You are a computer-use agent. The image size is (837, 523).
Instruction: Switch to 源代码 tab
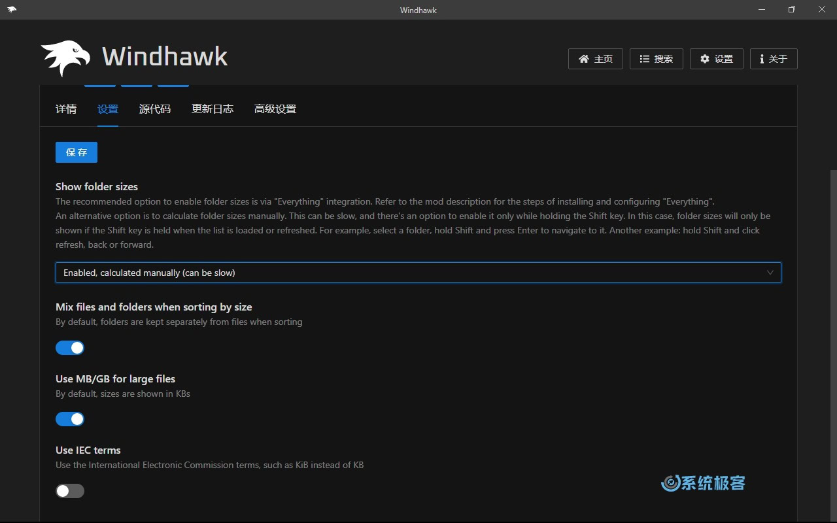click(x=155, y=109)
